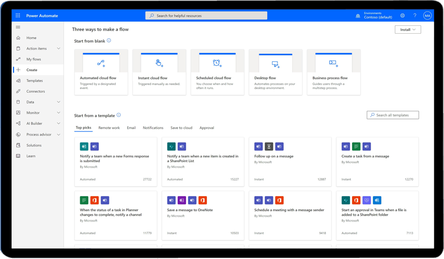
Task: Click the Solutions icon in sidebar
Action: [18, 145]
